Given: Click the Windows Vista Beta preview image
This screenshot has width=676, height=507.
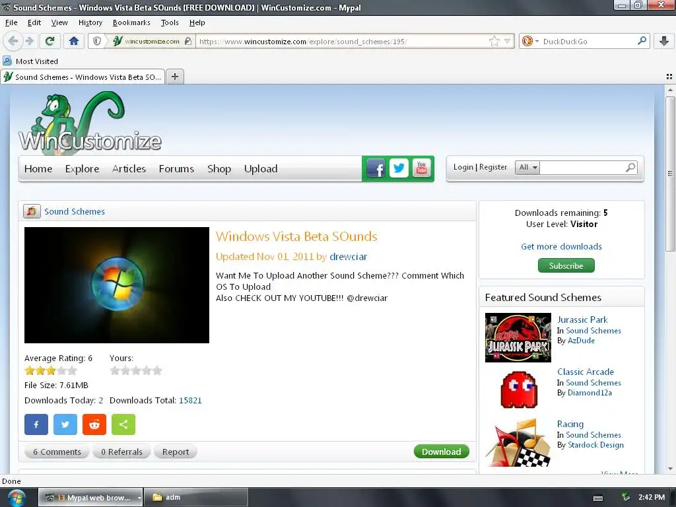Looking at the screenshot, I should click(117, 285).
